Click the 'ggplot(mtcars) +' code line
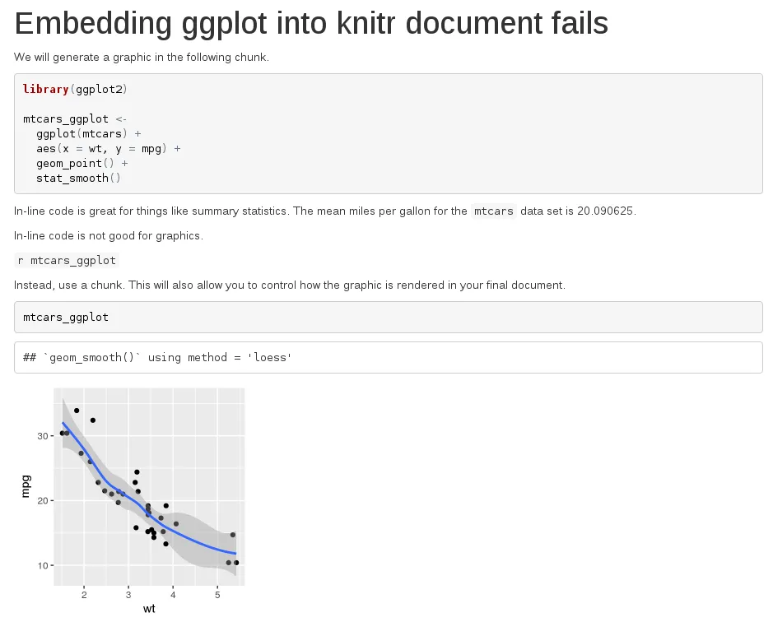Viewport: 773px width, 622px height. click(89, 133)
